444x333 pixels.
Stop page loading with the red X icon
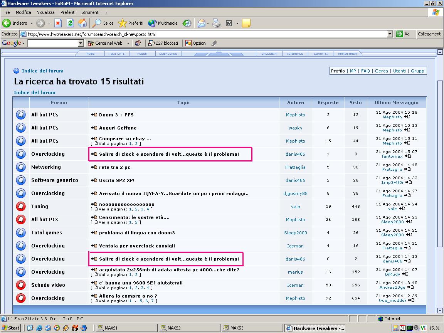click(x=58, y=23)
